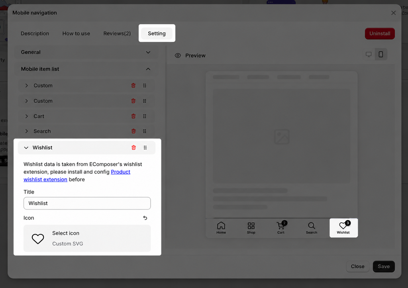This screenshot has height=288, width=408.
Task: Delete the Cart item with its trash icon
Action: (x=133, y=116)
